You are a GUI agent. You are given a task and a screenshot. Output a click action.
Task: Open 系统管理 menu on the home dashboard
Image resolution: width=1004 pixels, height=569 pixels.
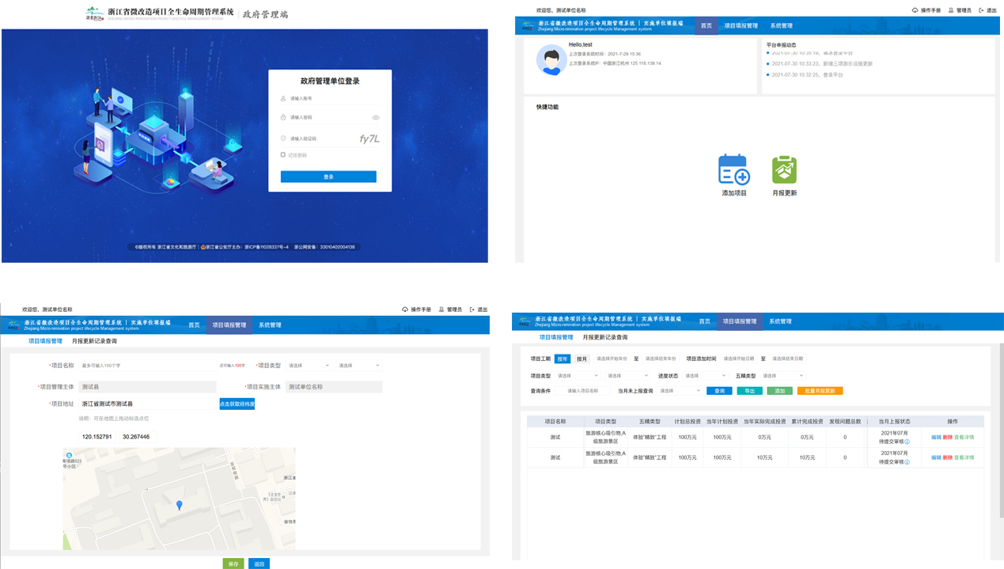pyautogui.click(x=781, y=25)
